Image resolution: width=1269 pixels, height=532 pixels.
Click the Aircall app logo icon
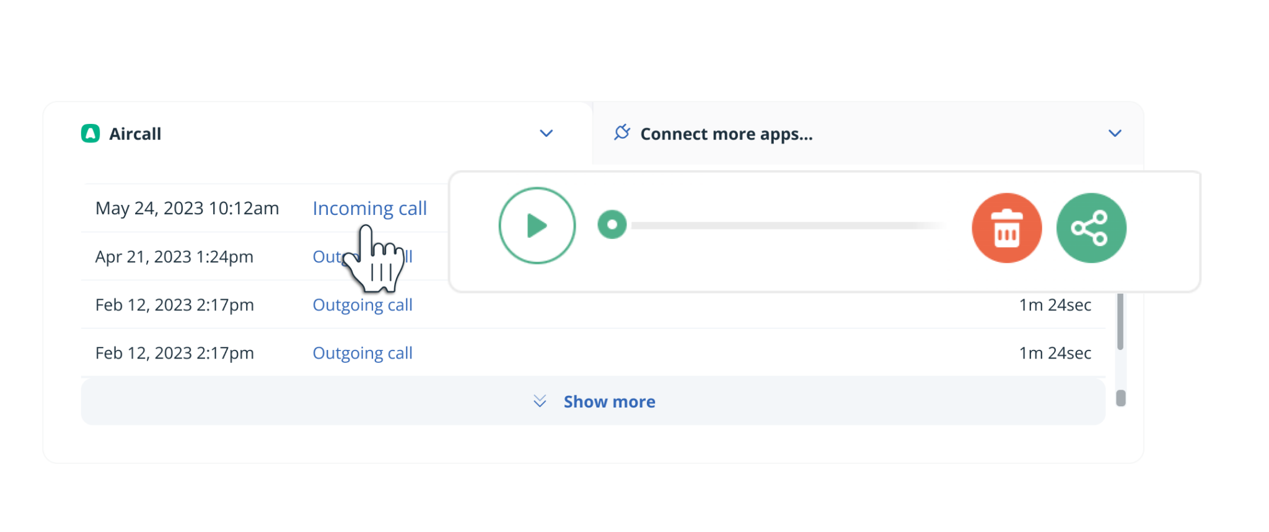coord(90,133)
